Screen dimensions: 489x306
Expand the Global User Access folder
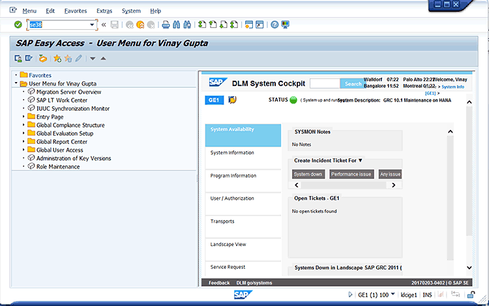point(23,150)
